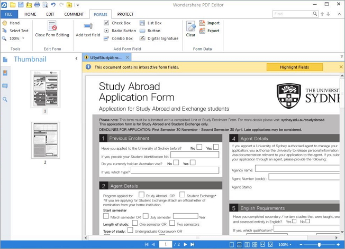
Task: Switch to single page view layout
Action: click(x=231, y=244)
